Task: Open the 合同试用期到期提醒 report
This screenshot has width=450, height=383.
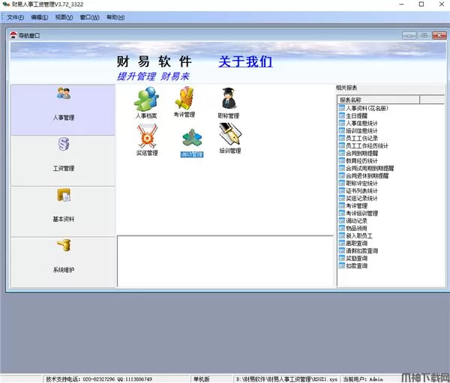Action: tap(366, 168)
